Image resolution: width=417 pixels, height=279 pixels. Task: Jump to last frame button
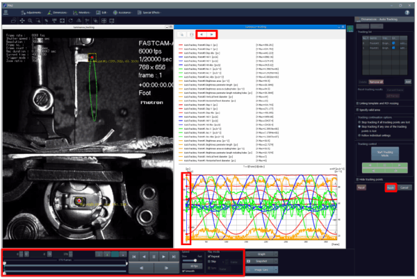click(x=172, y=256)
